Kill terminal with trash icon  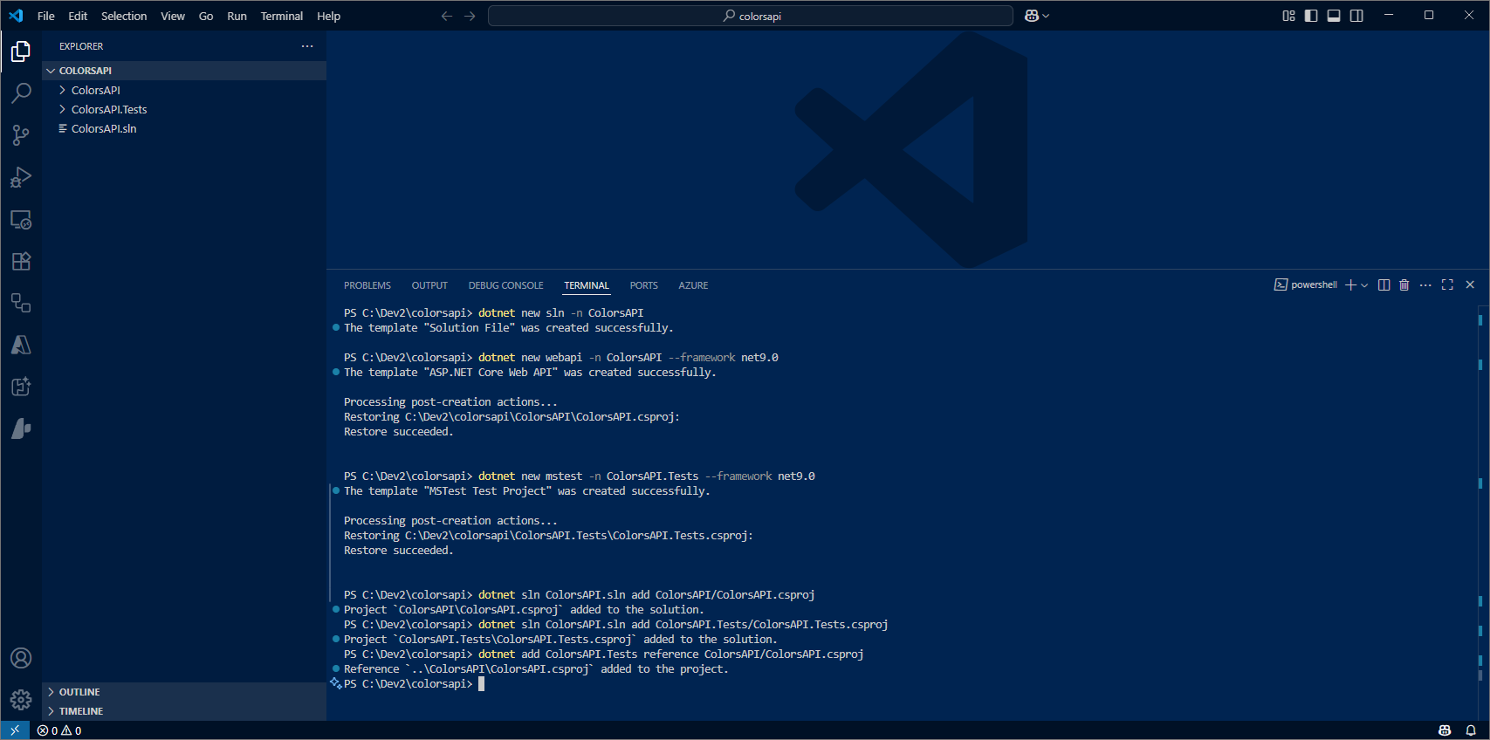1404,285
